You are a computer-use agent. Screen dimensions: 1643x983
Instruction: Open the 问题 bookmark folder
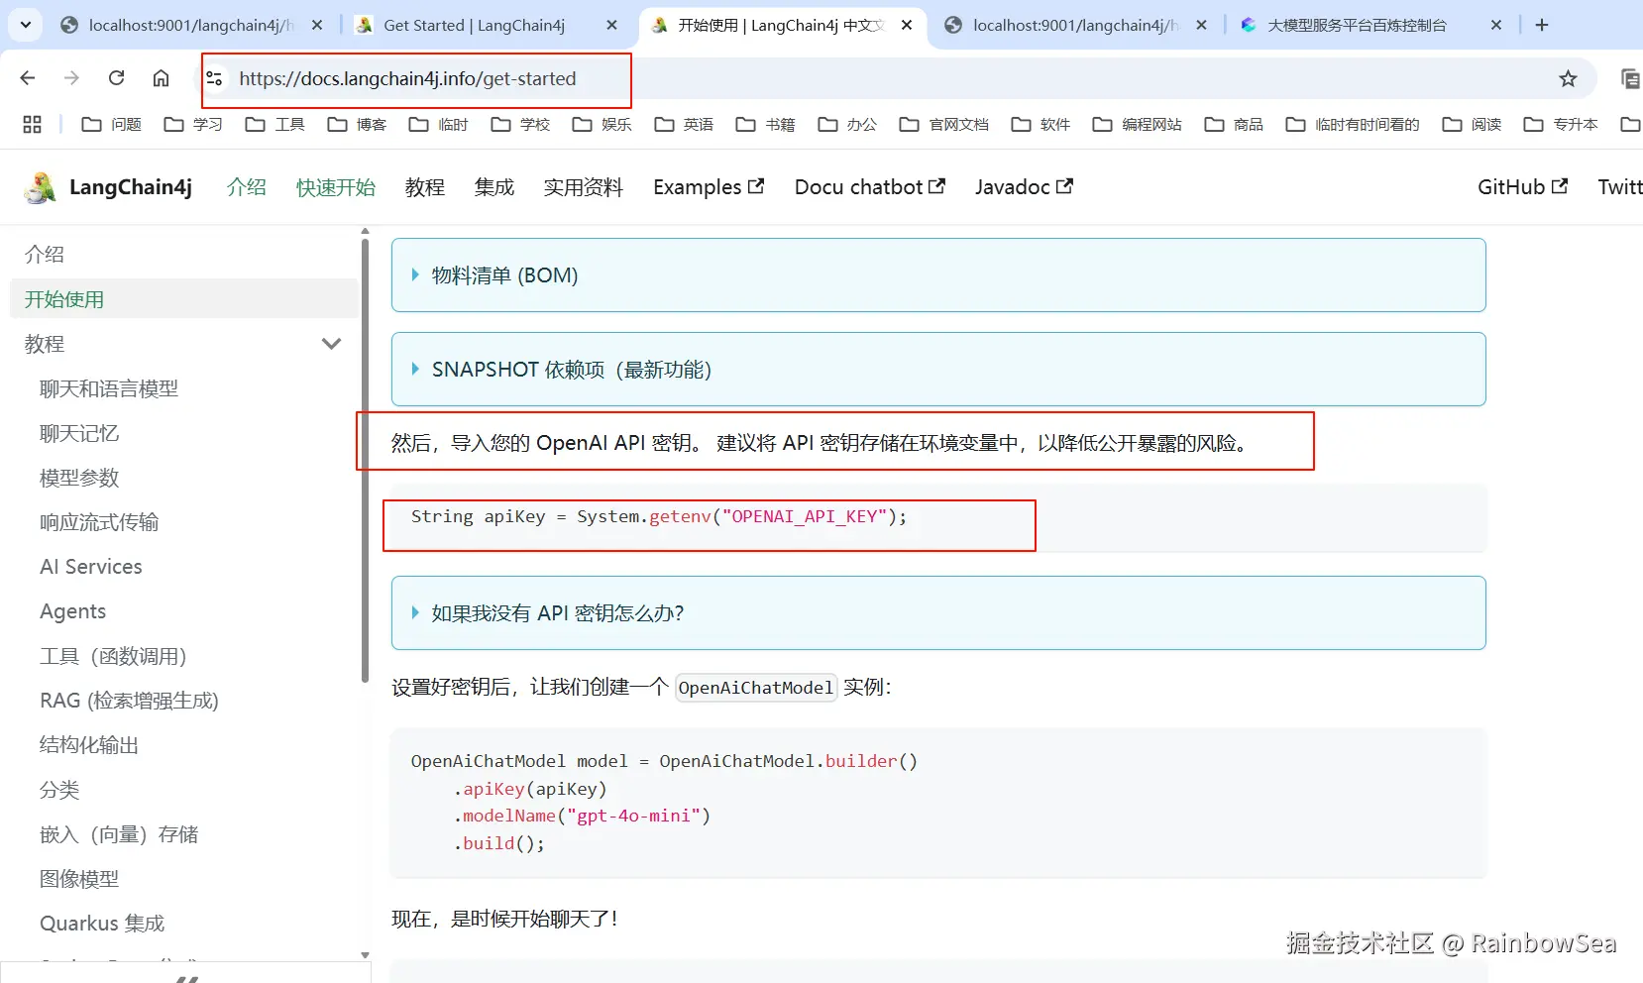[111, 124]
